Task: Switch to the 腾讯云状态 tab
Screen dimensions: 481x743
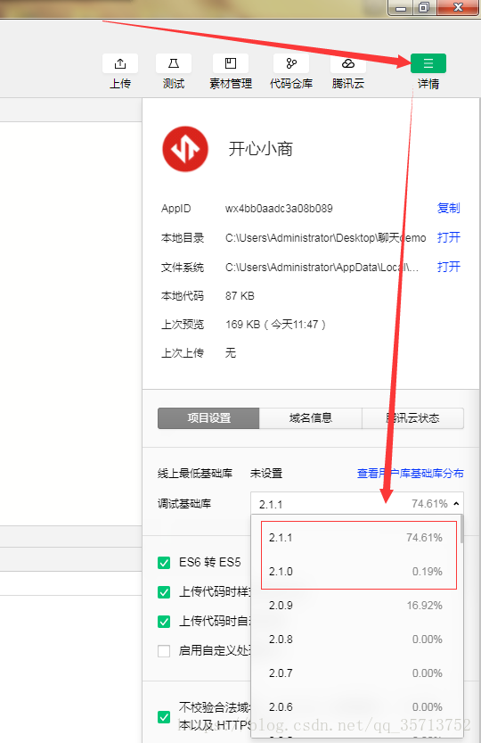Action: (412, 418)
